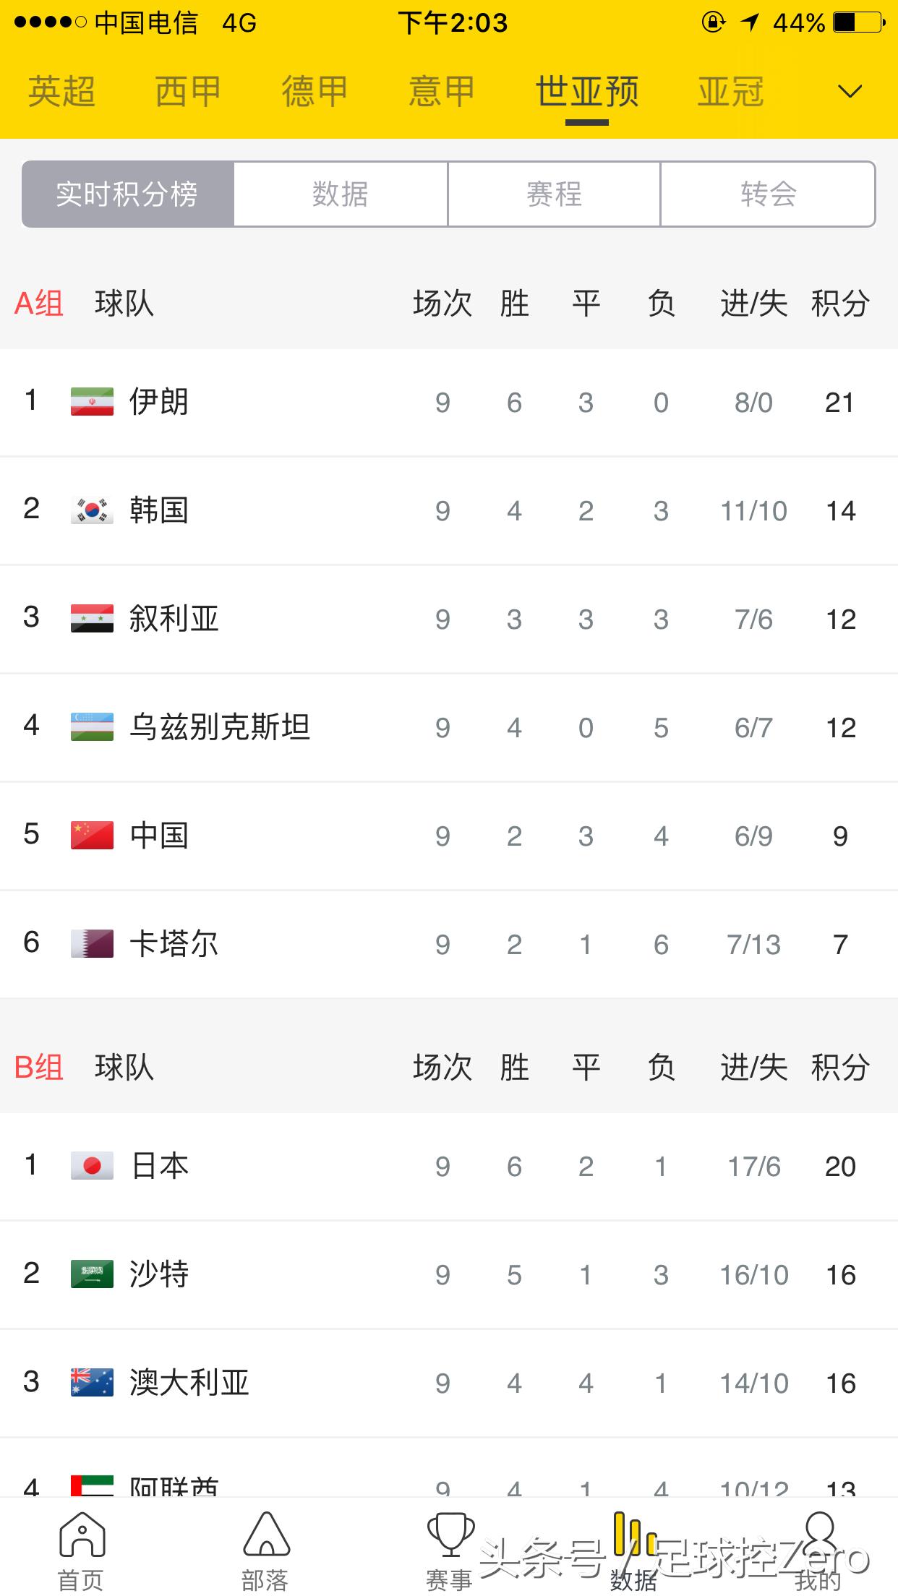This screenshot has height=1596, width=898.
Task: Expand the league list chevron
Action: (x=850, y=92)
